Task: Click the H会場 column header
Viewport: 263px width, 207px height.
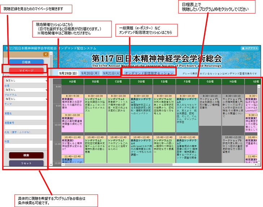Action: (x=233, y=81)
